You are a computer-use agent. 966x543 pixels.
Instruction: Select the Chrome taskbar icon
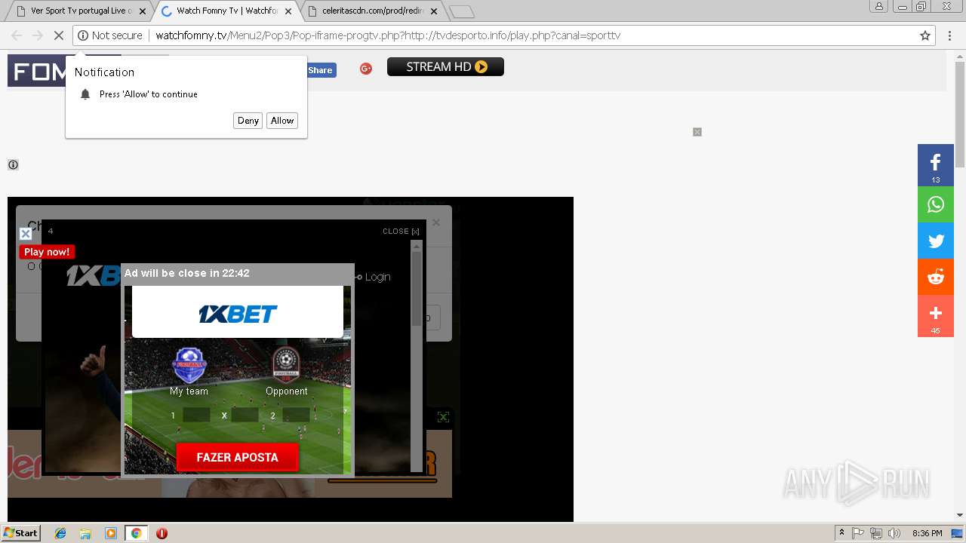point(137,533)
